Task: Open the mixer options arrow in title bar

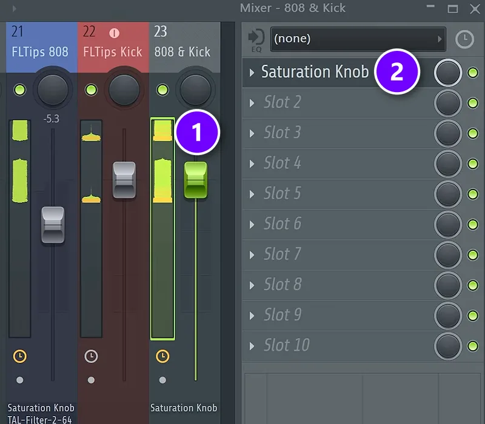Action: pos(14,8)
